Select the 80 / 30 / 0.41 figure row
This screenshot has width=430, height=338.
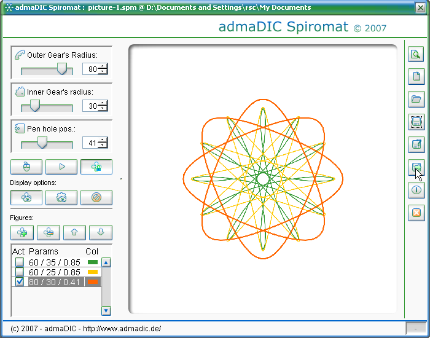[x=57, y=281]
